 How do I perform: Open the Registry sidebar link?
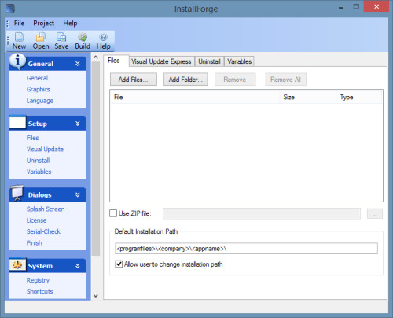[38, 280]
